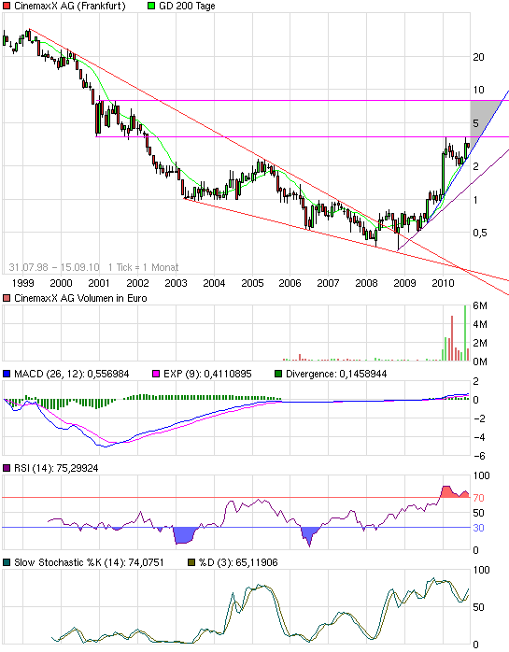Click the 'Divergence: 0,1458944' label
This screenshot has height=652, width=509.
tap(336, 374)
